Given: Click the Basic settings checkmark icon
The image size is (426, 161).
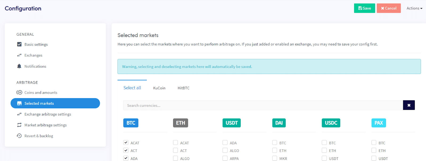Looking at the screenshot, I should click(x=19, y=44).
